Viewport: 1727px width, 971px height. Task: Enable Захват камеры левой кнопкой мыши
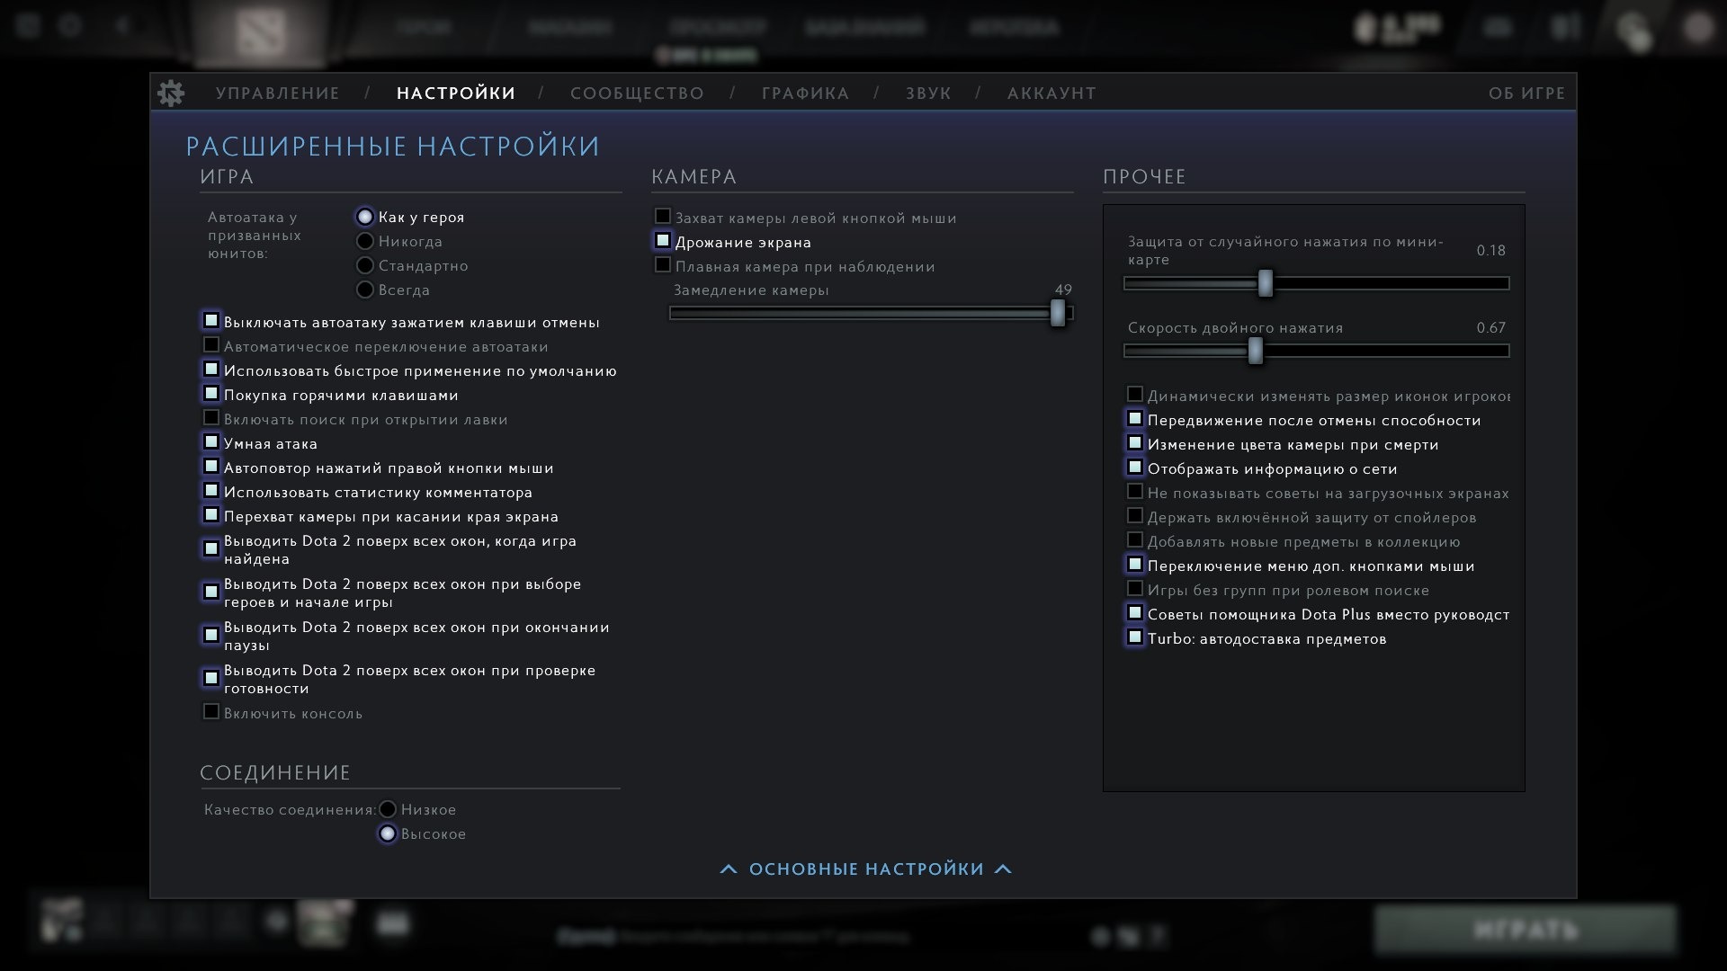(663, 217)
